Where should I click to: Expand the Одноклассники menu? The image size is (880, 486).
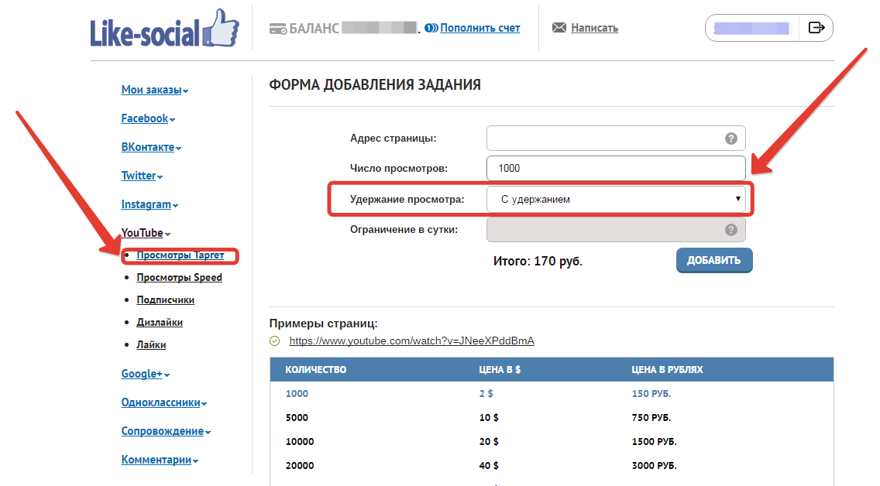(164, 402)
